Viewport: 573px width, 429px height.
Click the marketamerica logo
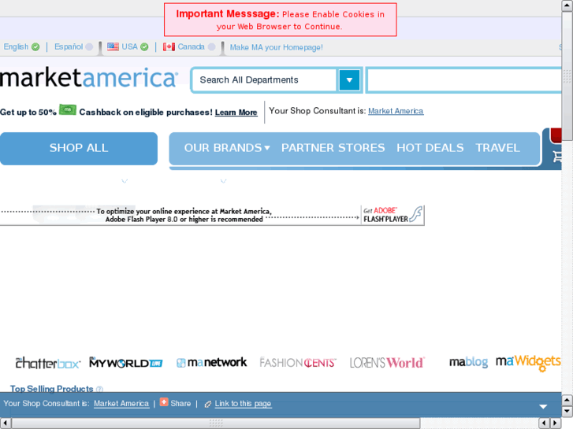[x=89, y=78]
